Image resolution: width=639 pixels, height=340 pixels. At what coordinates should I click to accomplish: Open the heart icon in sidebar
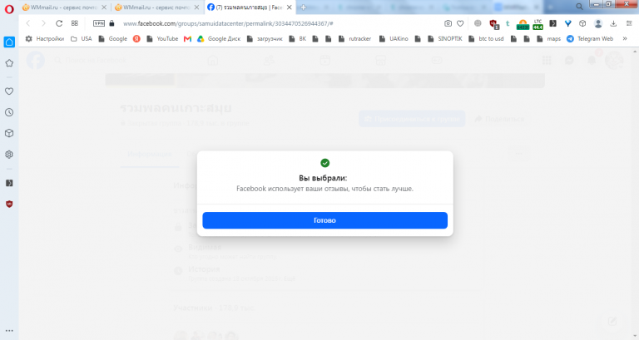(9, 91)
